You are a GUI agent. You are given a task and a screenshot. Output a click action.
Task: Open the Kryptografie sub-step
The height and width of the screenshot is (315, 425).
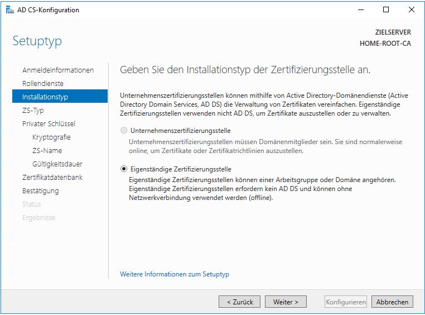coord(51,137)
